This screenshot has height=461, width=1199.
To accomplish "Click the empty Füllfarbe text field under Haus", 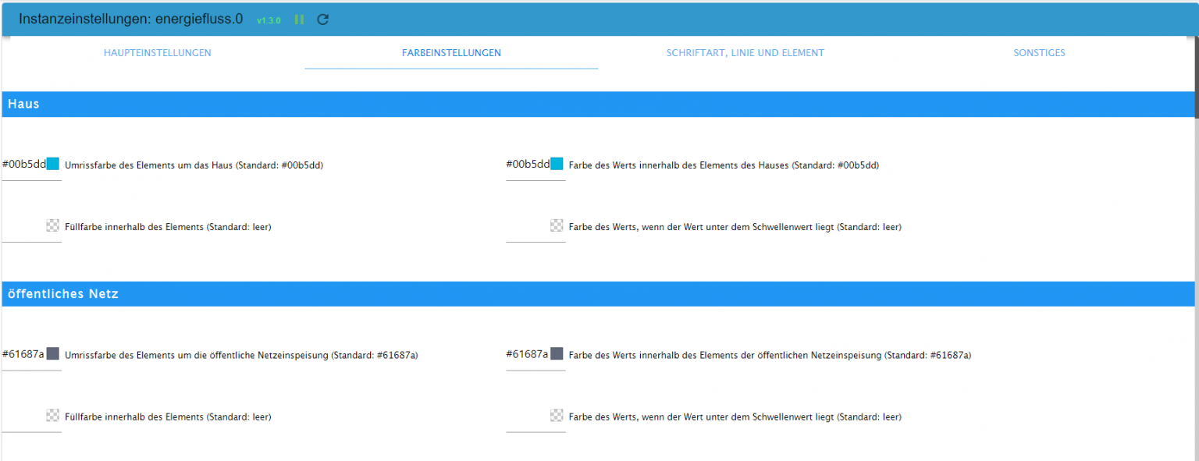I will tap(23, 229).
